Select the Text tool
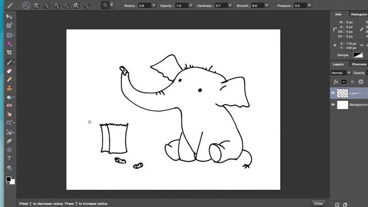Viewport: 368px width, 207px height. pos(9,159)
